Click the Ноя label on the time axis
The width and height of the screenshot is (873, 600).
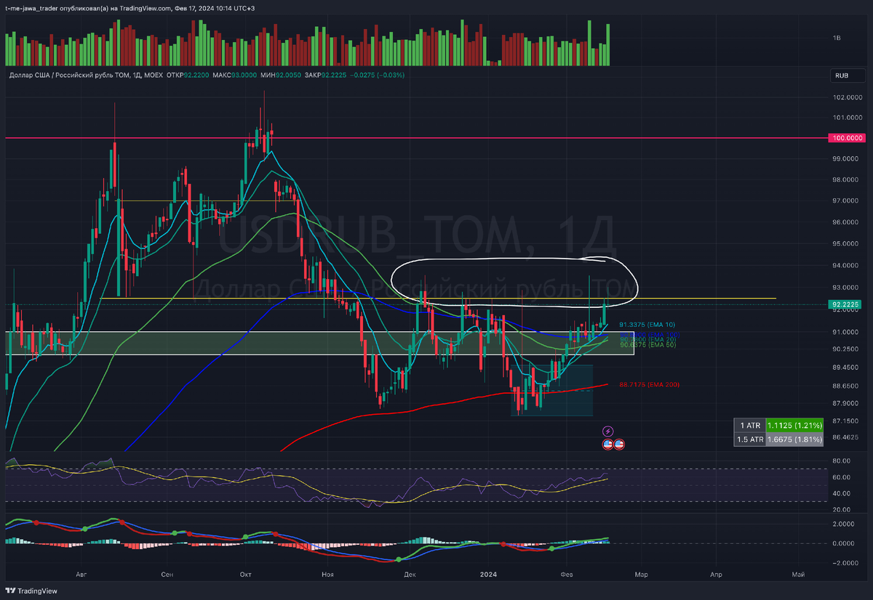pyautogui.click(x=327, y=575)
